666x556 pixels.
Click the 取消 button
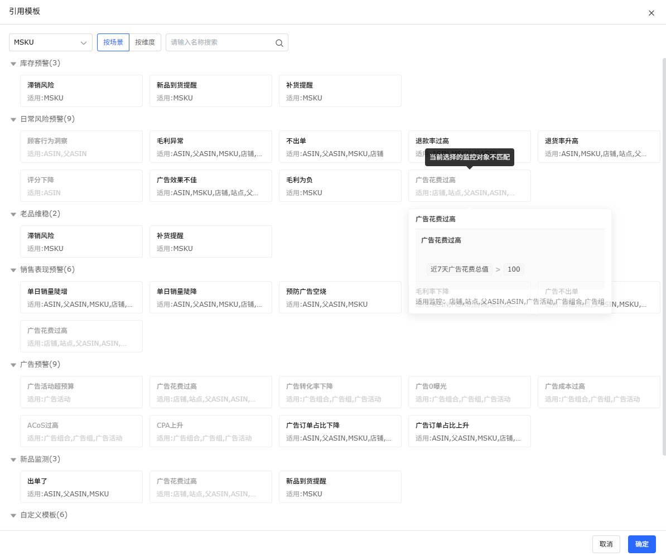click(606, 544)
